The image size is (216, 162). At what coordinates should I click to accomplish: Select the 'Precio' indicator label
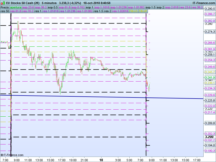(x=5, y=7)
